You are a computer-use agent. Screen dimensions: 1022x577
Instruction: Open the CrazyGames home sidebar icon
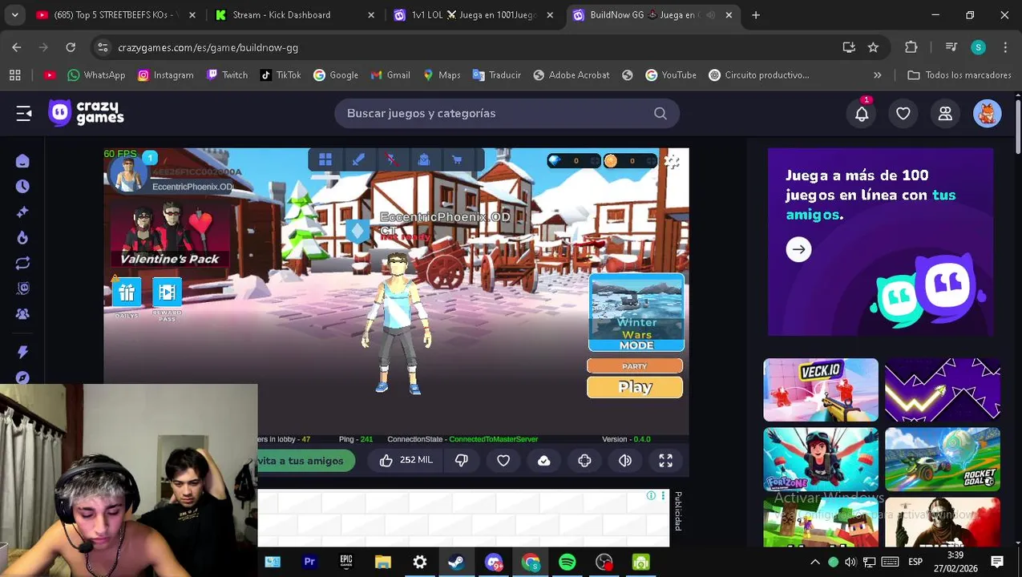click(22, 161)
